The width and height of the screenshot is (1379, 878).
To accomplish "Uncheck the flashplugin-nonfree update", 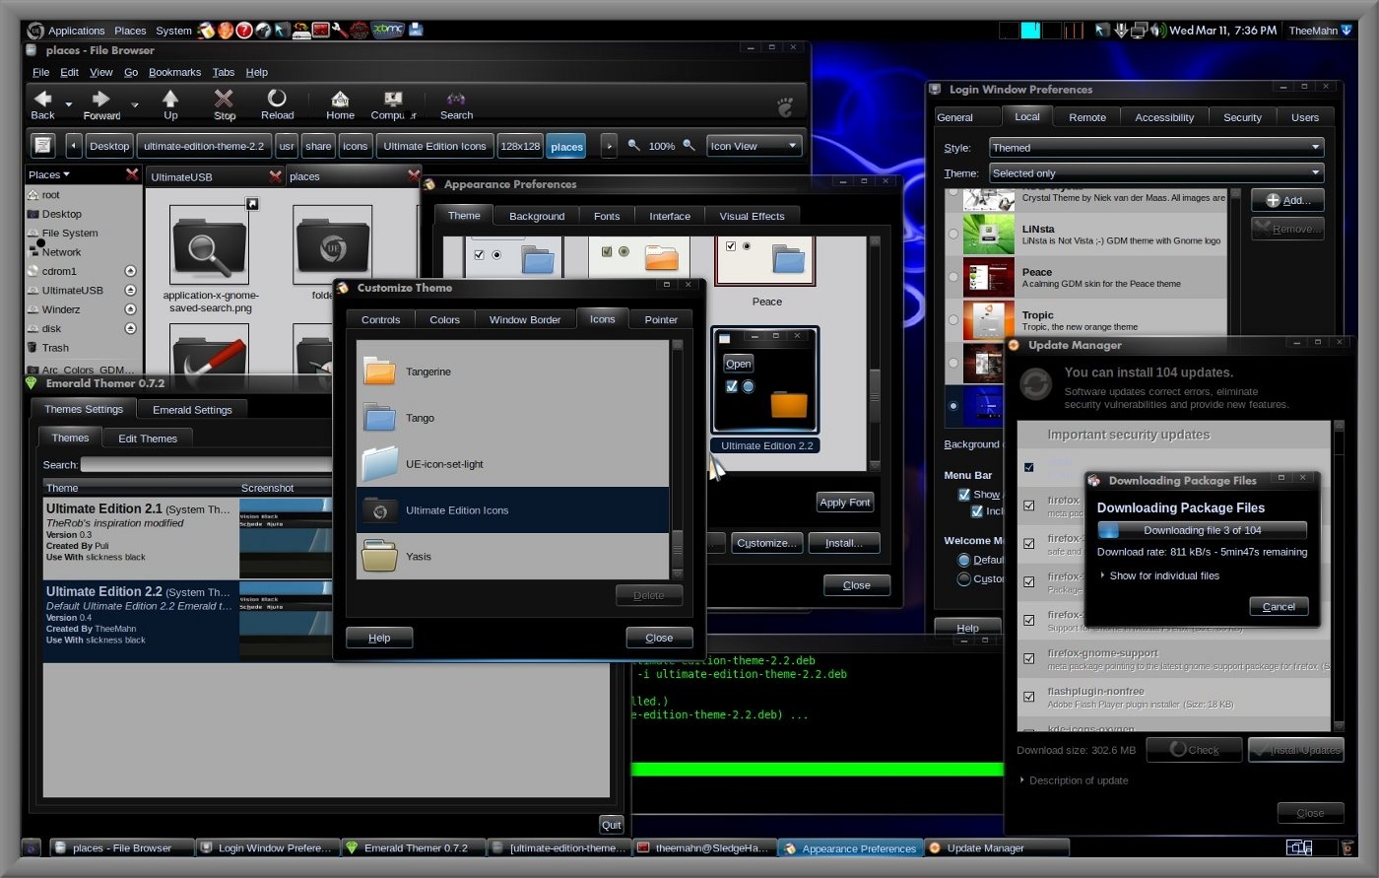I will point(1028,697).
